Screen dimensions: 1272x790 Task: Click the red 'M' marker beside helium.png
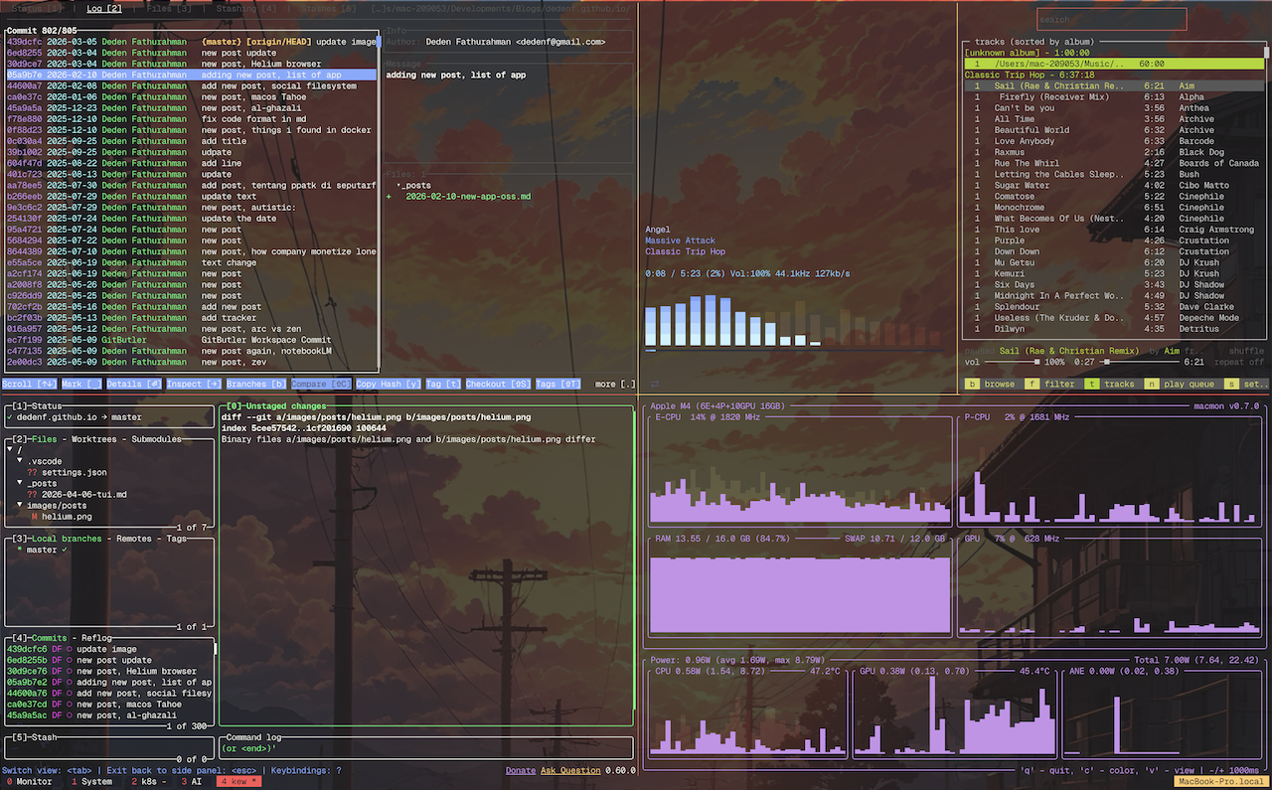(33, 517)
